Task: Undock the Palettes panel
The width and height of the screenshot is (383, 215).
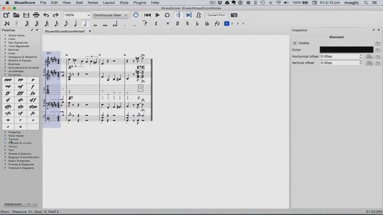Action: coord(32,30)
